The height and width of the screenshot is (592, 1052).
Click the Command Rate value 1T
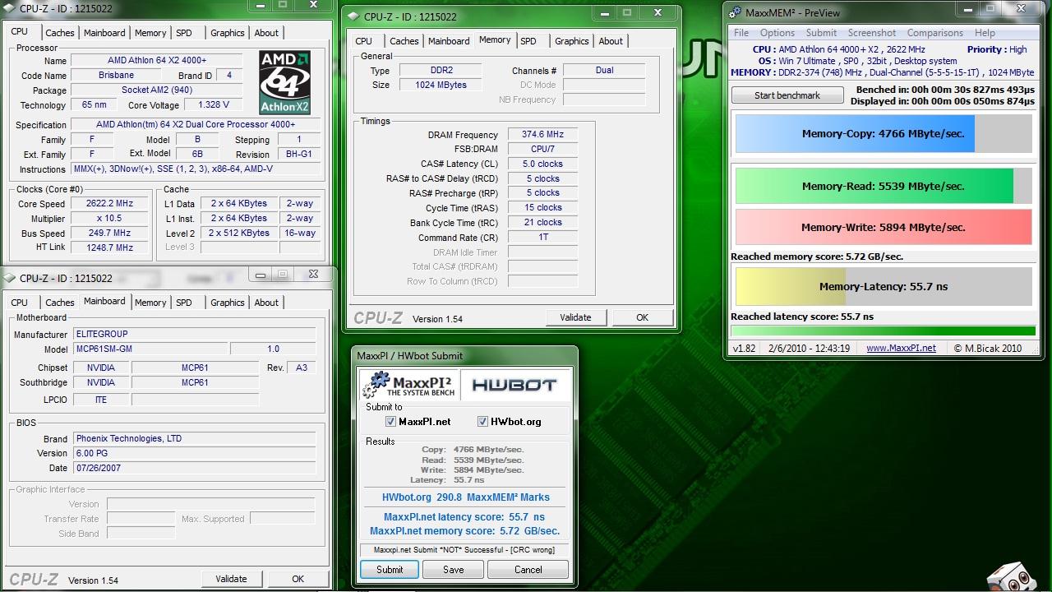click(x=542, y=238)
